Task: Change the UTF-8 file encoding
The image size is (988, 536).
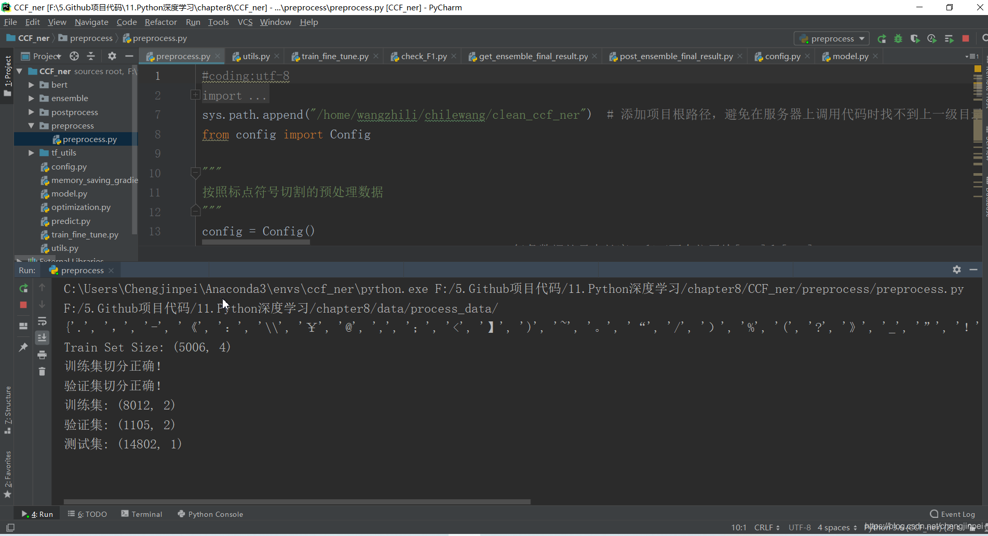Action: point(800,528)
